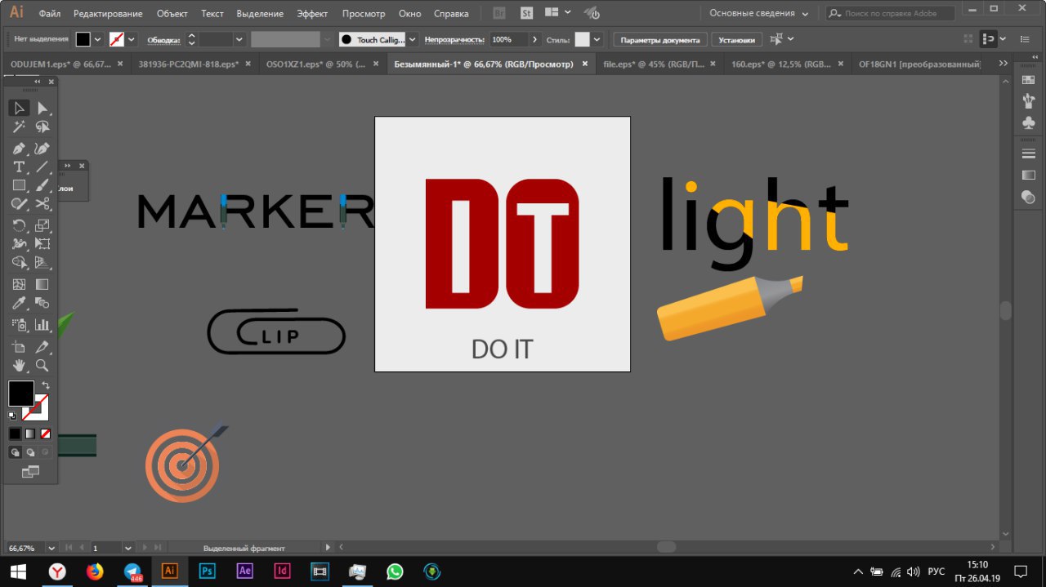Open Touch Calligraphic brush dropdown

click(x=413, y=39)
